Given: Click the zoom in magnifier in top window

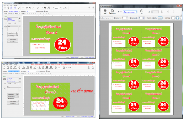Looking at the screenshot, I should pos(61,8).
